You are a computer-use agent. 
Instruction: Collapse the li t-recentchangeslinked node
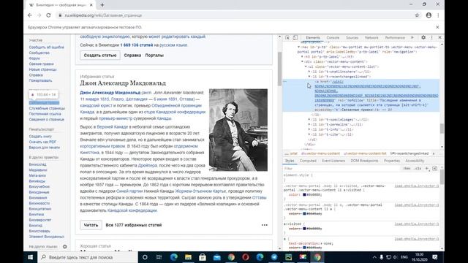pyautogui.click(x=309, y=77)
